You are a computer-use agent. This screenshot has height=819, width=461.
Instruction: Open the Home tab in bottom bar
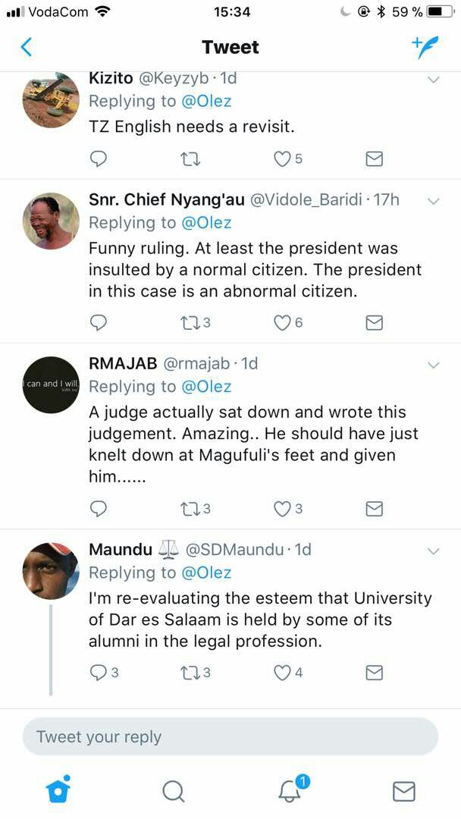(x=58, y=790)
